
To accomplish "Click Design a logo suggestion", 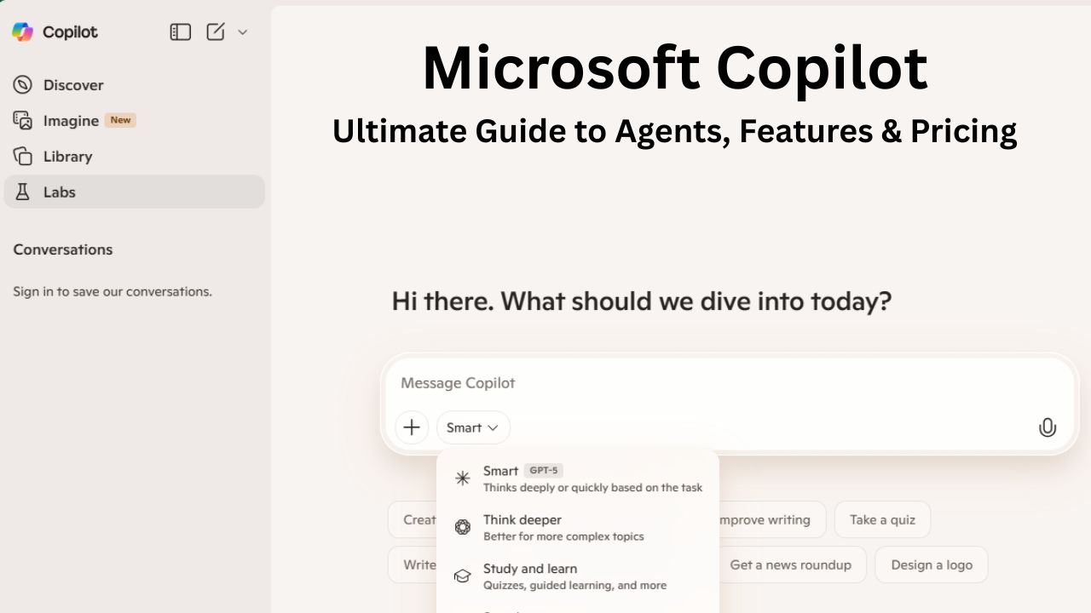I will [931, 564].
